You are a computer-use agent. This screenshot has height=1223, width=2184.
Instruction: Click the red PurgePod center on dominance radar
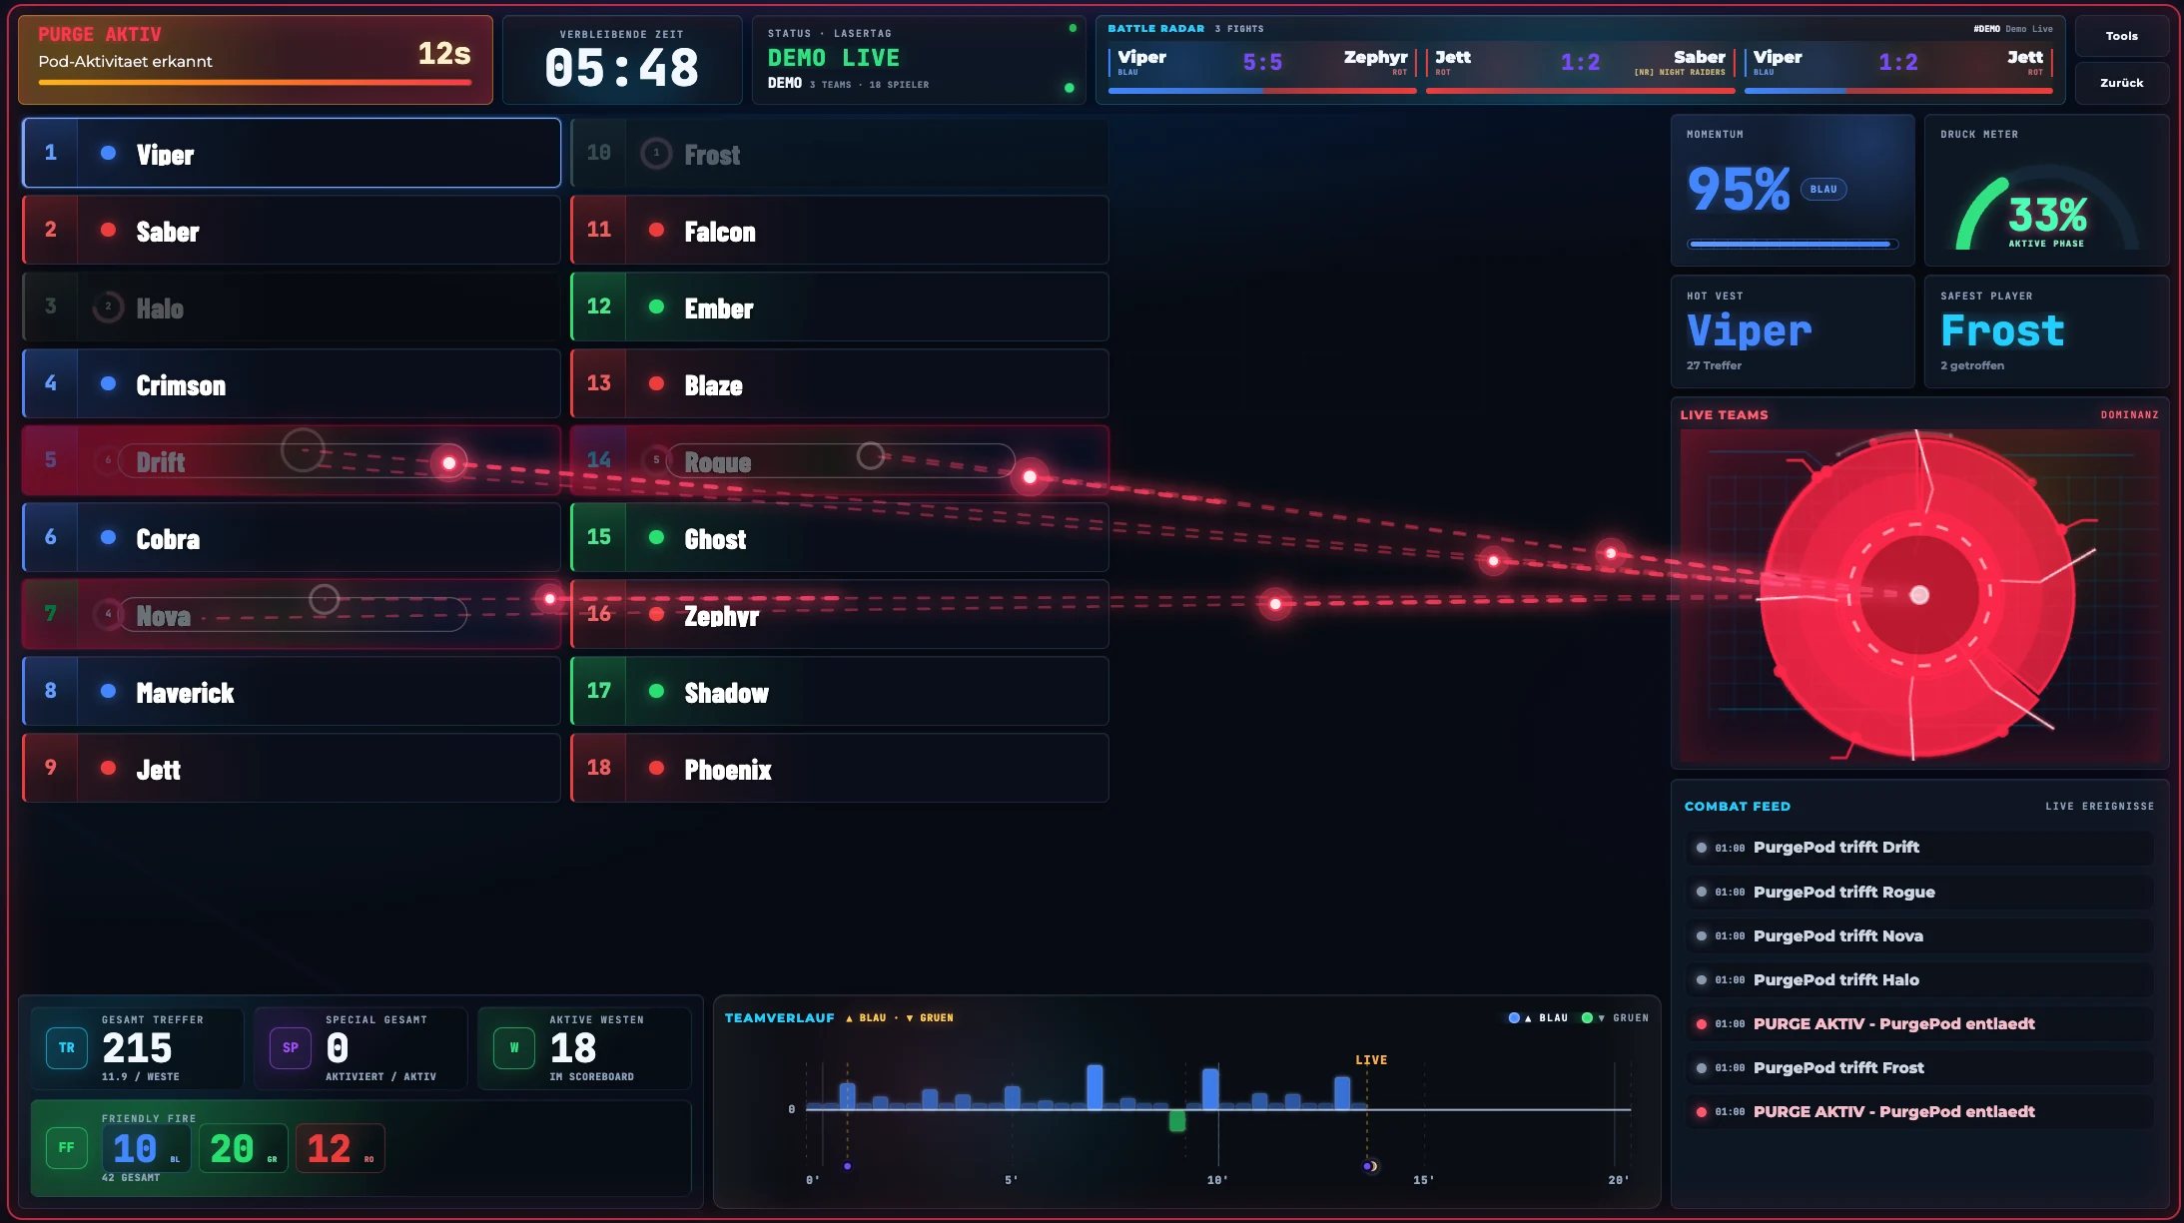pos(1918,595)
